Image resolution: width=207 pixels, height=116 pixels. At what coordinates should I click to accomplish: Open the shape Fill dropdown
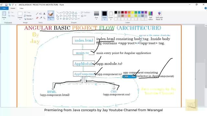pyautogui.click(x=84, y=16)
